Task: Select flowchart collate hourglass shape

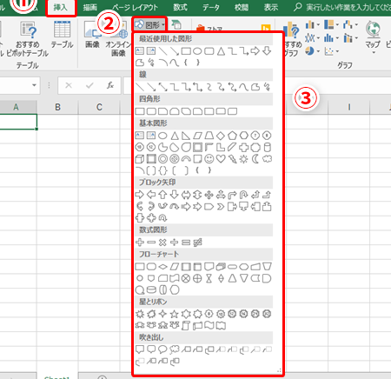Action: (209, 278)
